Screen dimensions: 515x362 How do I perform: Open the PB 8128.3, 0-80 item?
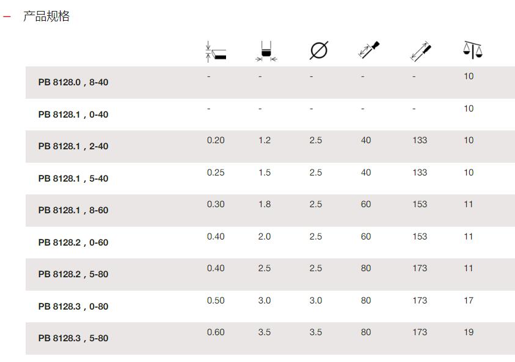click(73, 307)
